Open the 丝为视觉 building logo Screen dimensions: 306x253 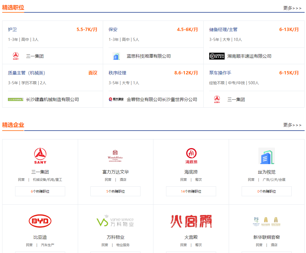coord(267,156)
